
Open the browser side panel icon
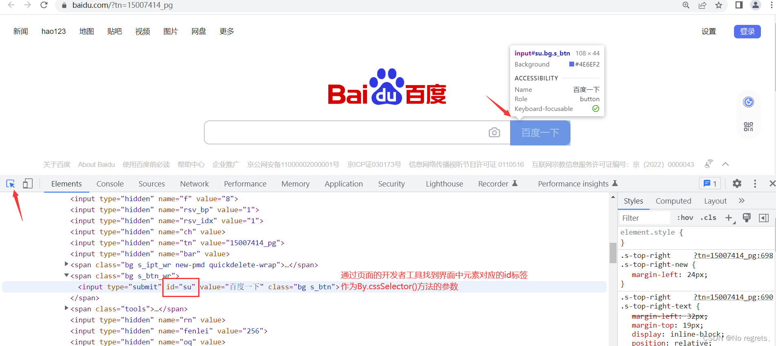739,5
